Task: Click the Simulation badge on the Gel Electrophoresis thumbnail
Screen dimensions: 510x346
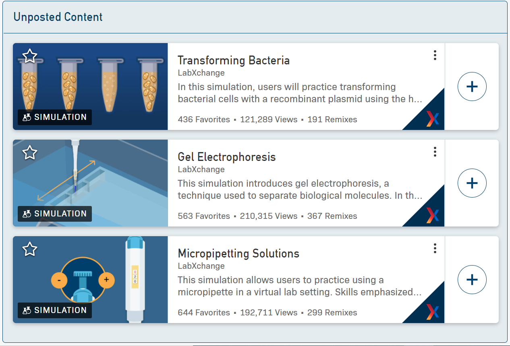Action: pyautogui.click(x=55, y=214)
